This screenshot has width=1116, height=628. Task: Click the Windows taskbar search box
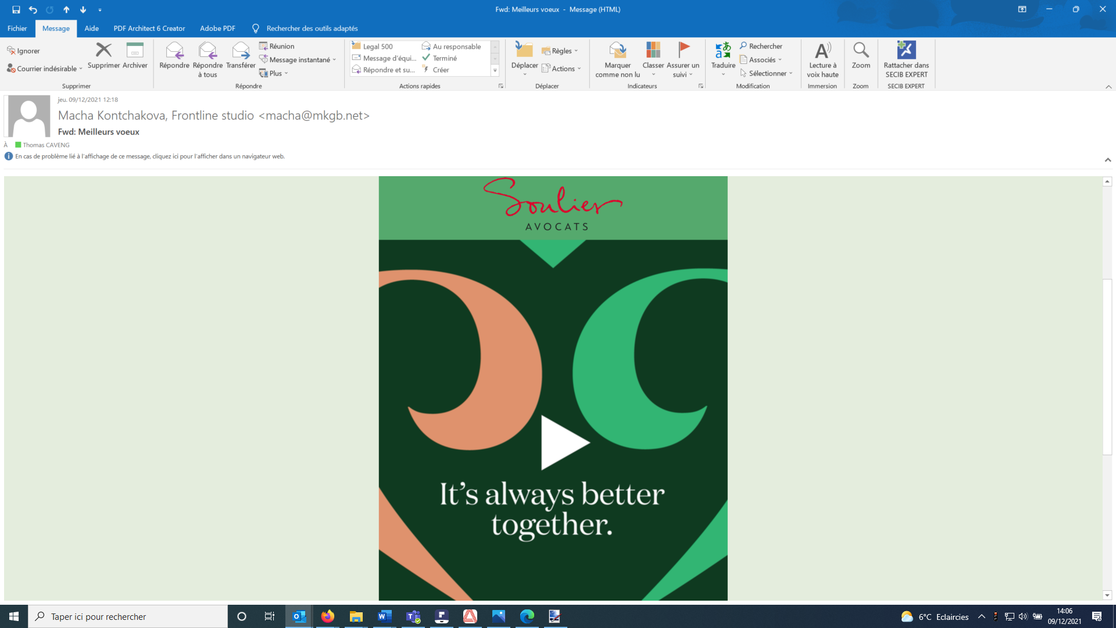tap(128, 616)
